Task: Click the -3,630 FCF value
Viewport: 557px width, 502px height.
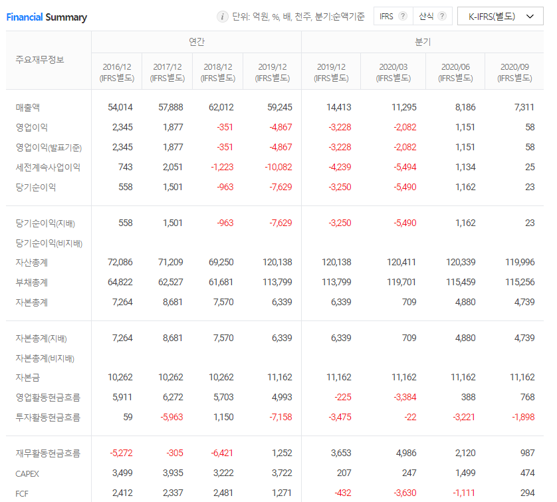Action: 405,493
